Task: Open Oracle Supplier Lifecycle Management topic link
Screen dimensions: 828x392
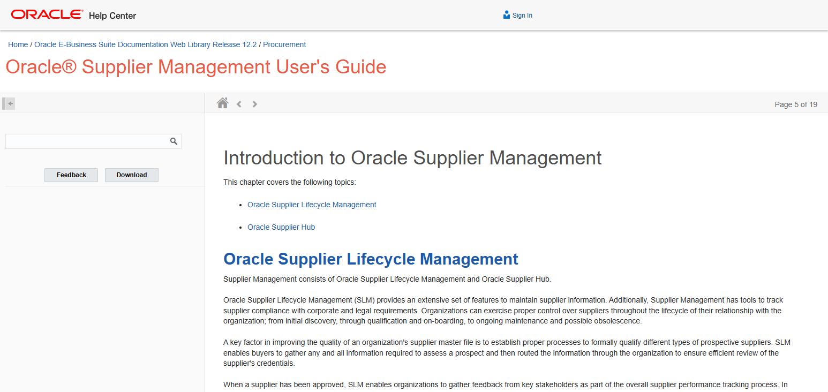Action: click(x=312, y=205)
